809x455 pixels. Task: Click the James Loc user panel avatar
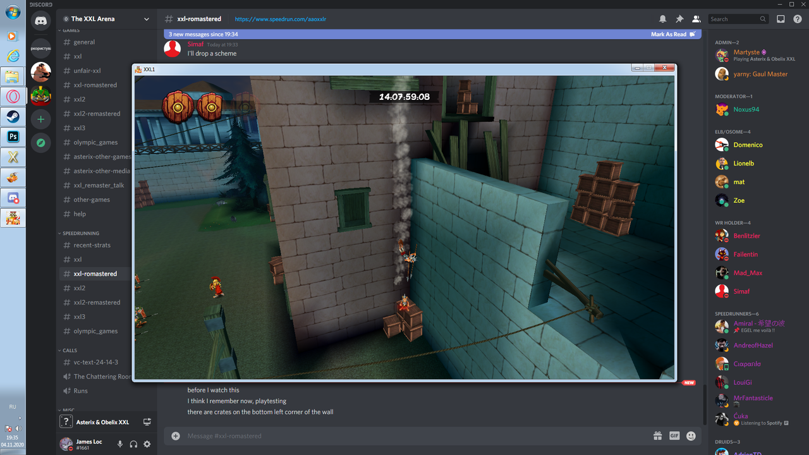click(66, 444)
